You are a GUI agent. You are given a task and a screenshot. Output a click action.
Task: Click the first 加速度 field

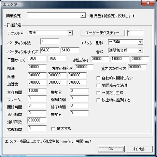click(x=37, y=83)
